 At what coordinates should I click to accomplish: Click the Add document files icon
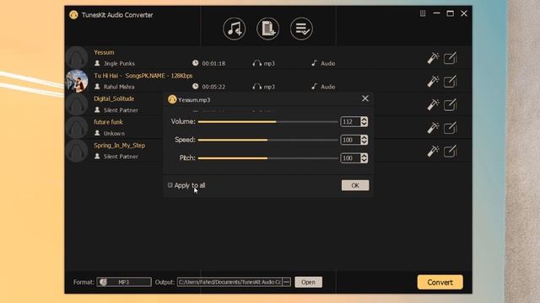point(267,29)
